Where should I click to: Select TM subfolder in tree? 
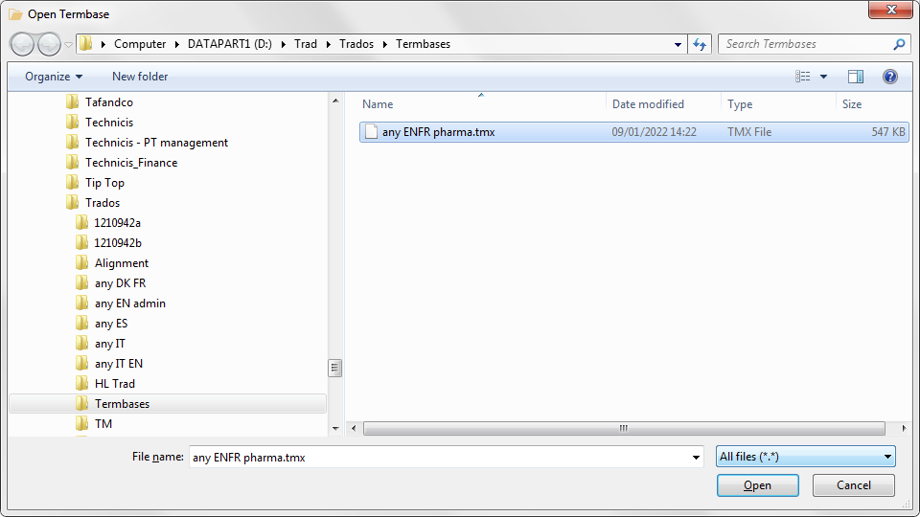[x=103, y=423]
